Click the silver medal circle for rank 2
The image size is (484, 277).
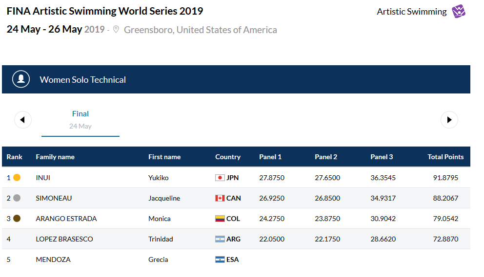(x=17, y=198)
